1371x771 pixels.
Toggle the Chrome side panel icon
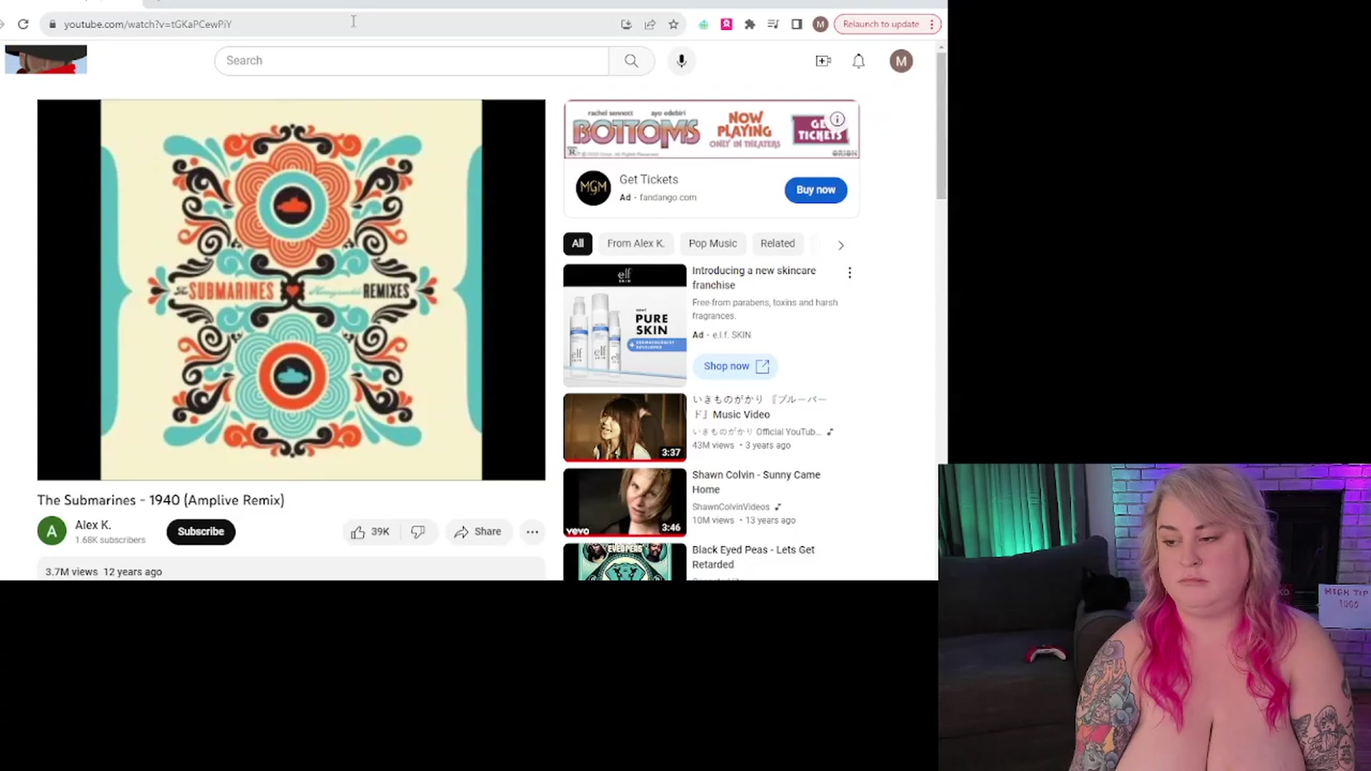point(797,24)
